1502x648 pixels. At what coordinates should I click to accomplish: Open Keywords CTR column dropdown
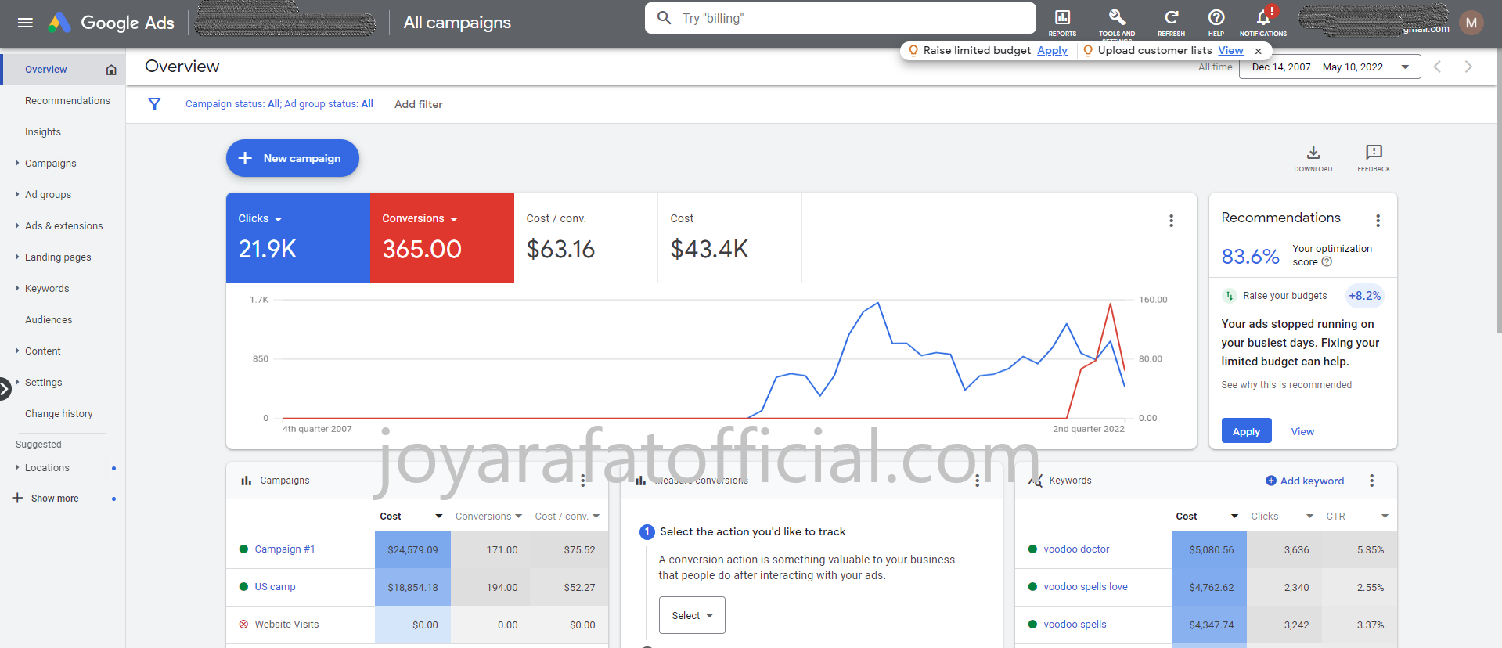(x=1357, y=517)
